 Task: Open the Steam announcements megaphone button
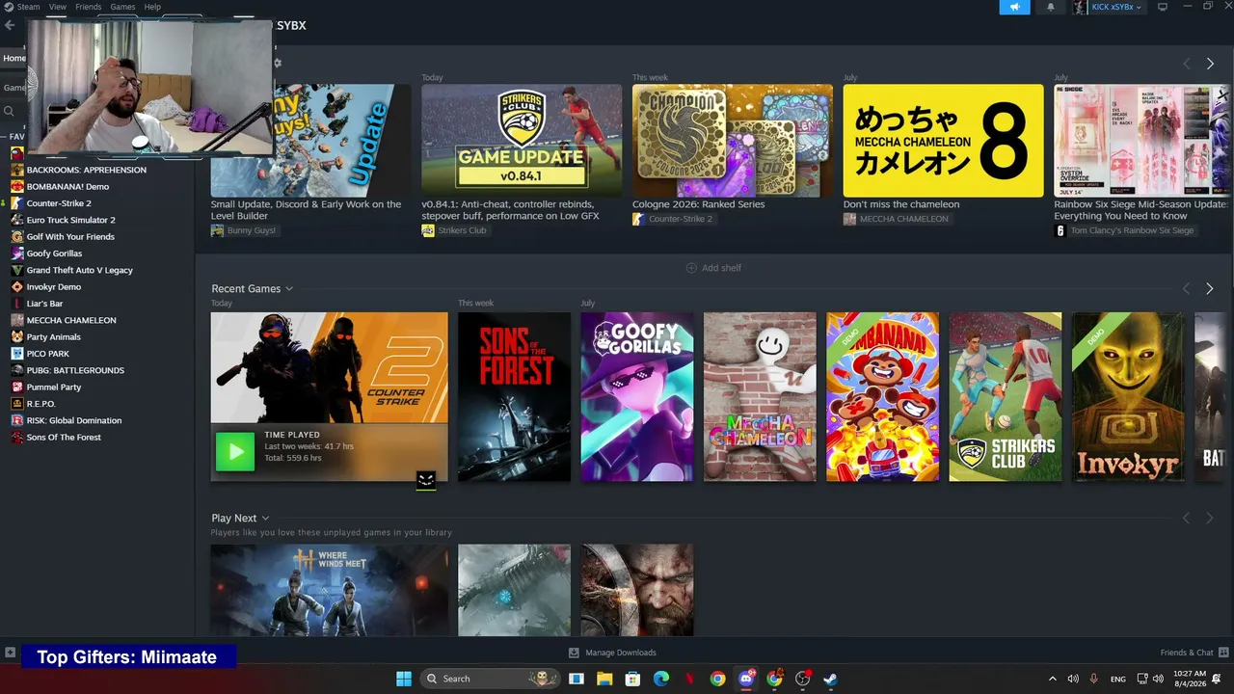(x=1014, y=7)
